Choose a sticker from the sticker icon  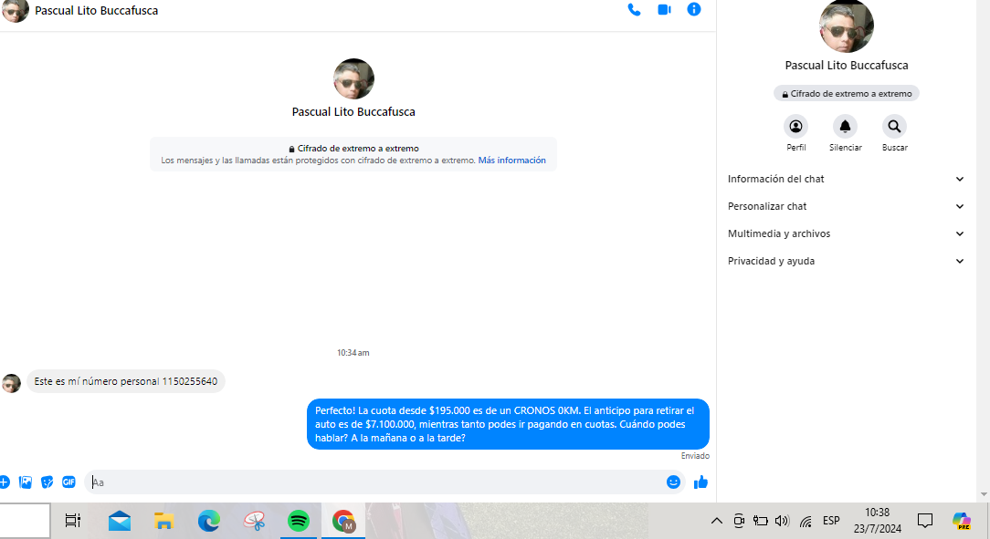tap(47, 482)
